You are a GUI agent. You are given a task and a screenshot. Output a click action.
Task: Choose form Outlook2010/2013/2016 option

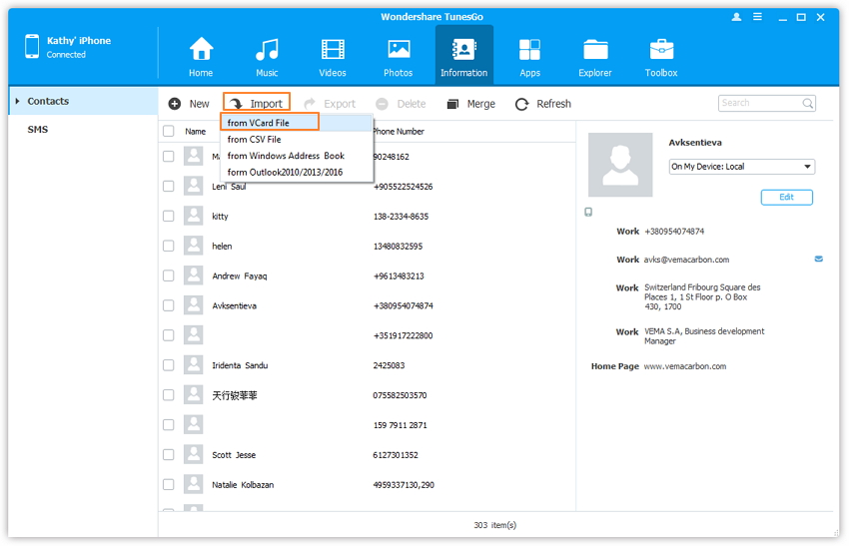pyautogui.click(x=297, y=172)
